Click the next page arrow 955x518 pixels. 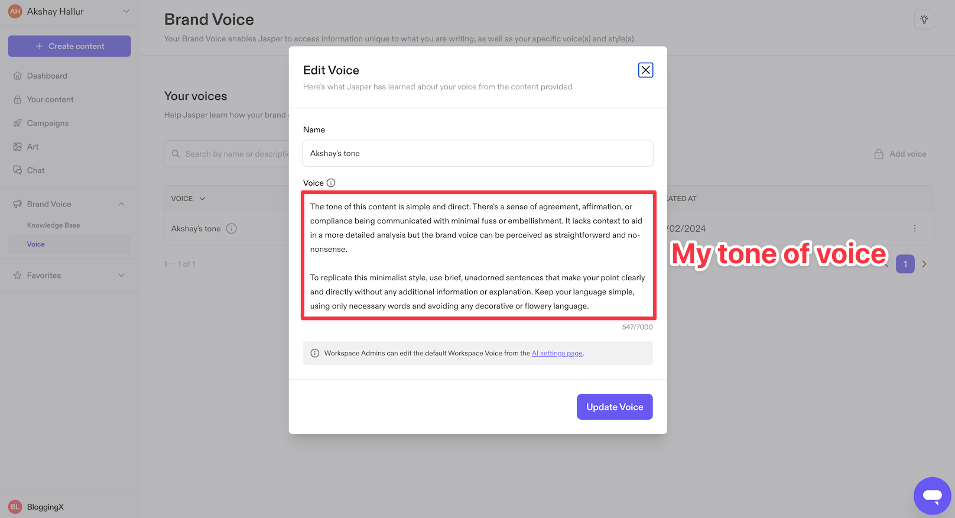(x=924, y=264)
